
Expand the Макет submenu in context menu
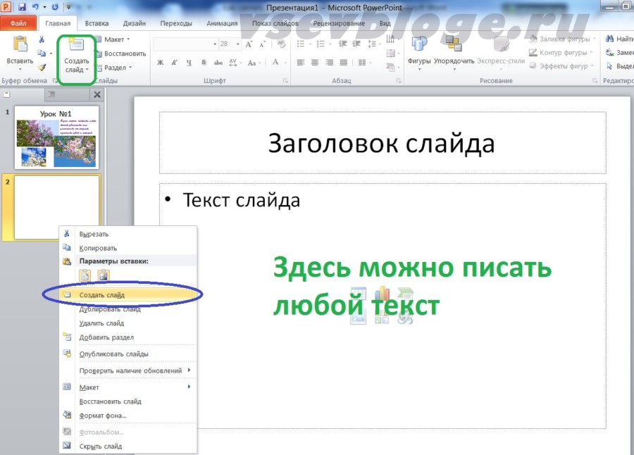coord(128,387)
